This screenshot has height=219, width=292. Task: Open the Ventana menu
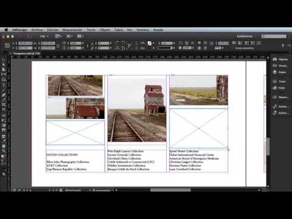[x=142, y=30]
